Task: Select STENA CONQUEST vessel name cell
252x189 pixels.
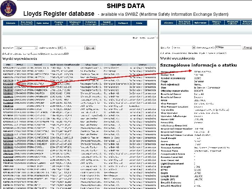Action: point(37,144)
